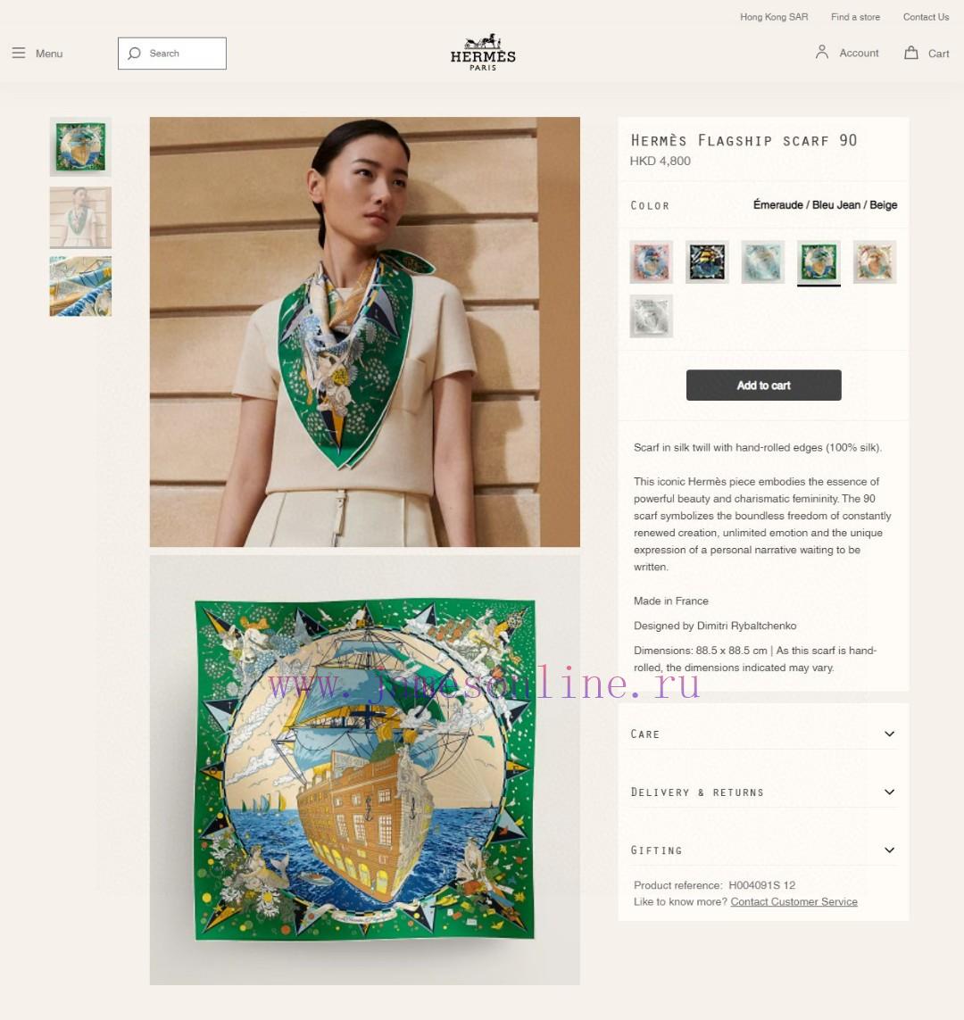Open Contact Us in top bar

(926, 17)
